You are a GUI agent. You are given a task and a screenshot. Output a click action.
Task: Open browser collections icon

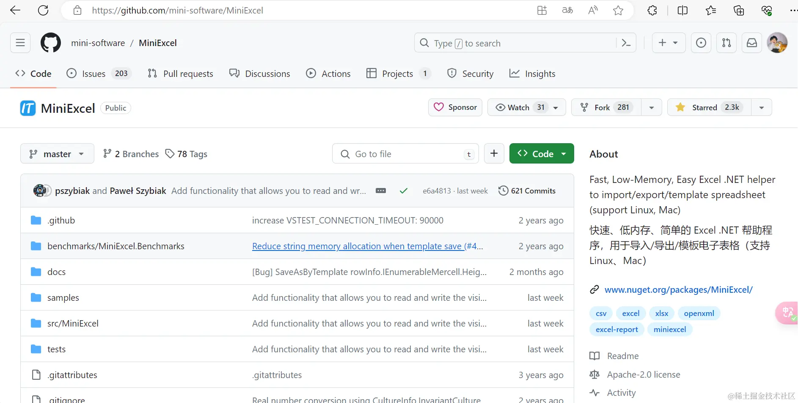[739, 10]
